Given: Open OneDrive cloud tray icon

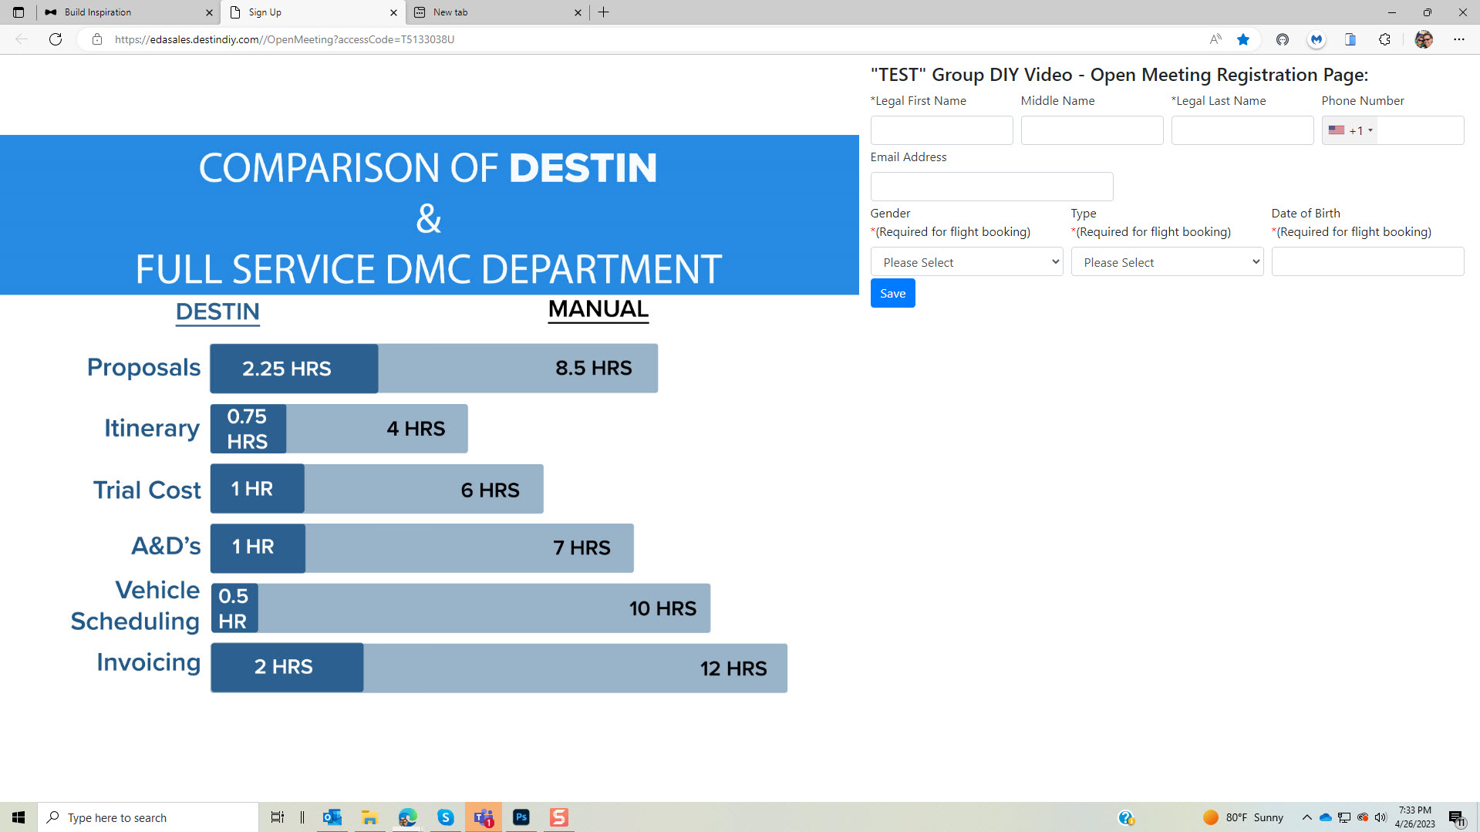Looking at the screenshot, I should pos(1326,817).
